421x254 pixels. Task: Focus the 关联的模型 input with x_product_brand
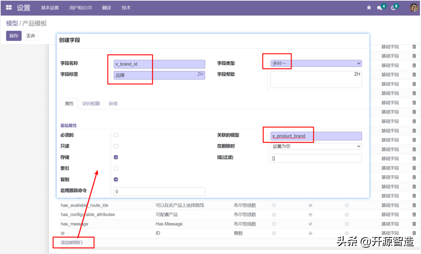(x=316, y=136)
